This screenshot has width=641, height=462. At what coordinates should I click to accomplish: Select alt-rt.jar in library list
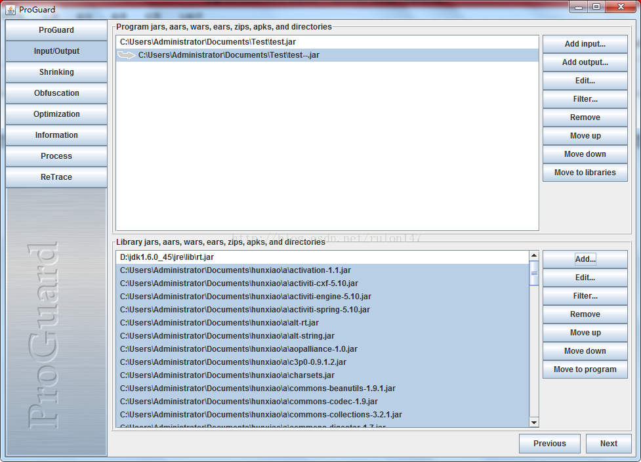click(x=323, y=323)
